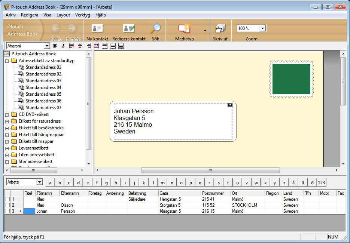Viewport: 350px width, 243px height.
Task: Expand Etikett till besöksbricka folder
Action: (7, 128)
